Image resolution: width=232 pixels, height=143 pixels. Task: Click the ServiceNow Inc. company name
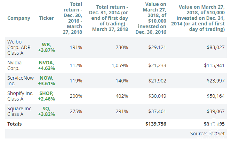(21, 80)
